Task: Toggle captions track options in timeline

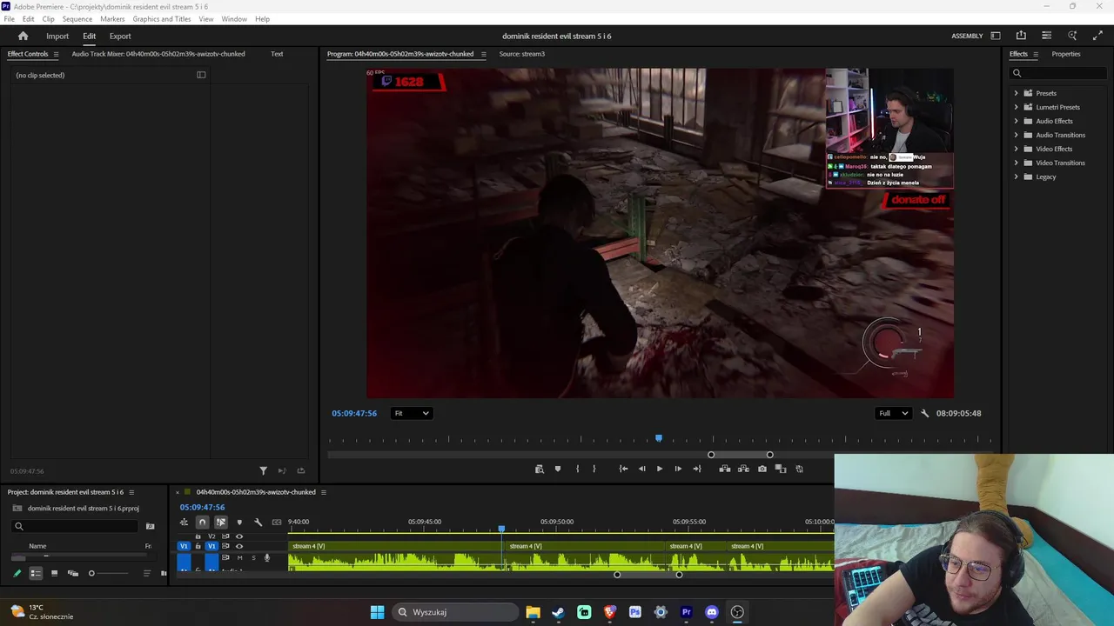Action: (277, 522)
